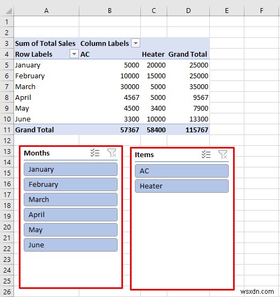Select March in the Months slicer
This screenshot has height=297, width=280.
point(71,200)
